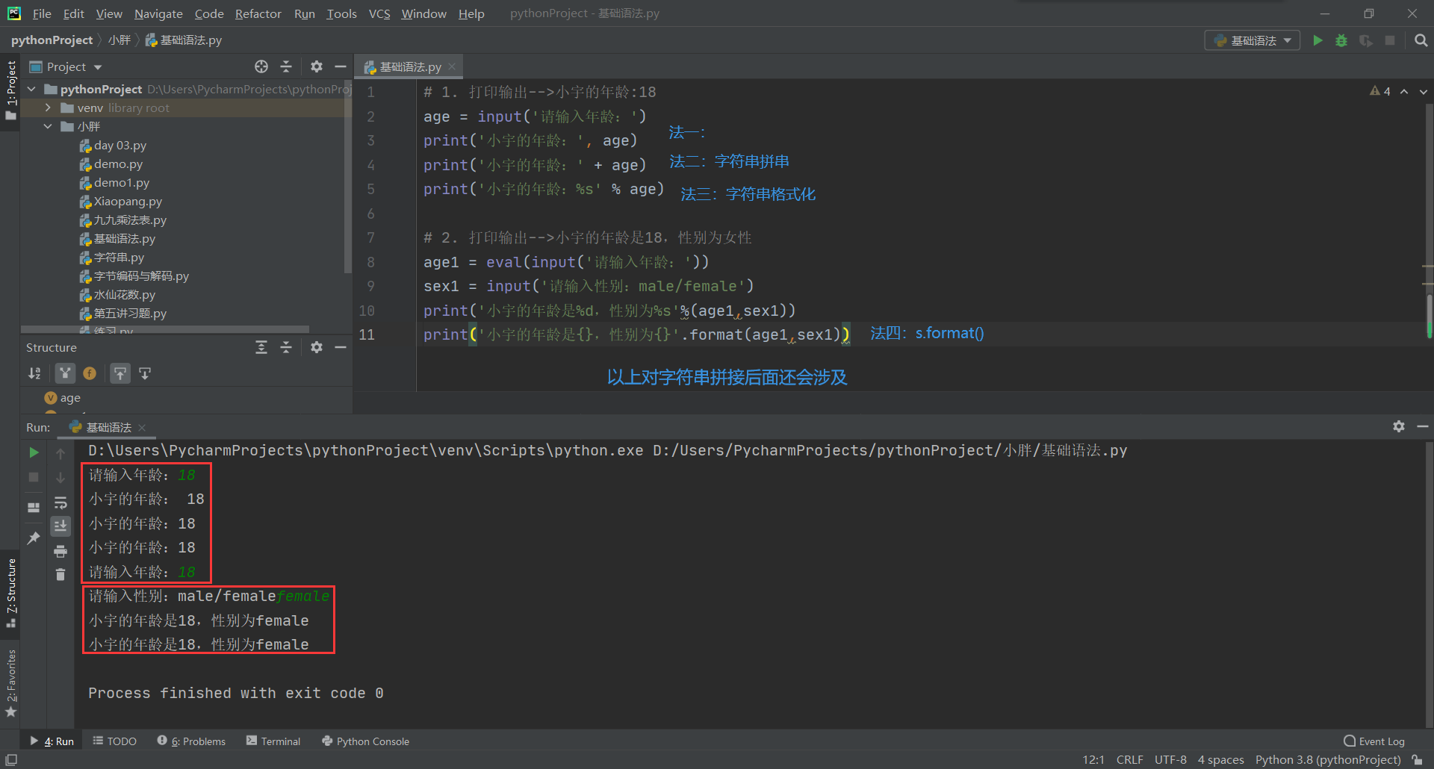Hide the Run tool window minus icon

click(1423, 426)
